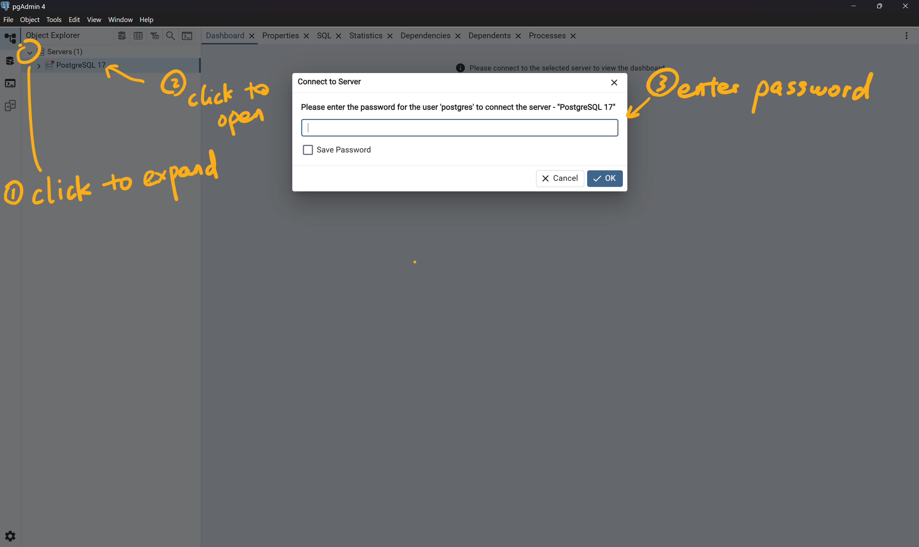Open the panel kebab menu at right
This screenshot has height=547, width=919.
tap(906, 36)
